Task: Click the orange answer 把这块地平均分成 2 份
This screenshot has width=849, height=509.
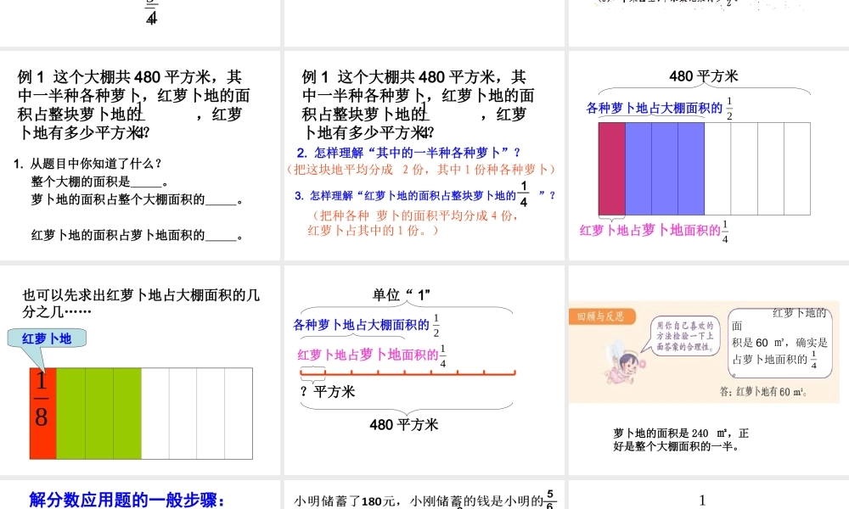Action: [x=422, y=170]
